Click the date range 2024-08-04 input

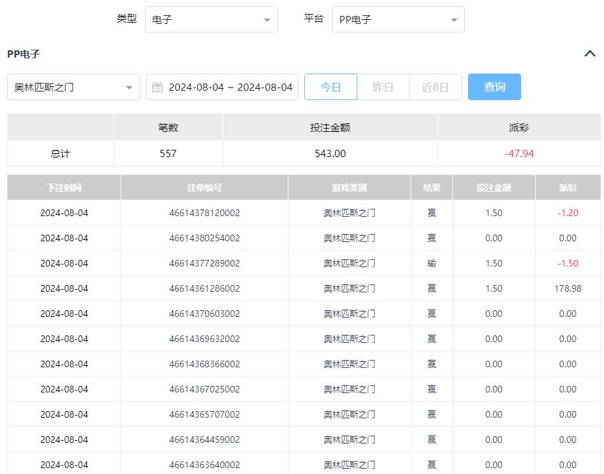(229, 88)
